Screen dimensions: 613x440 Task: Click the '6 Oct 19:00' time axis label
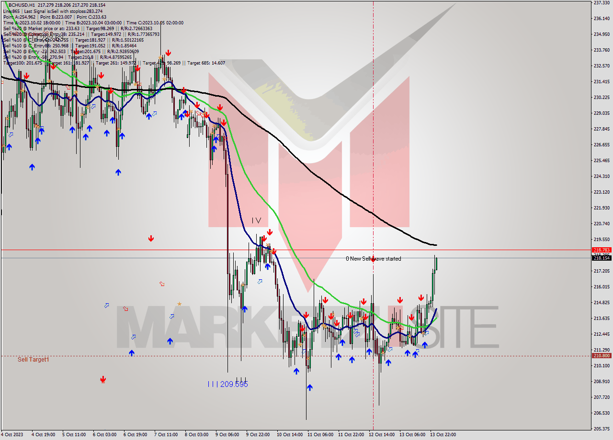click(x=136, y=435)
